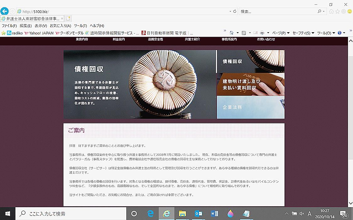Open the gear settings icon
353x220 pixels.
(x=344, y=11)
